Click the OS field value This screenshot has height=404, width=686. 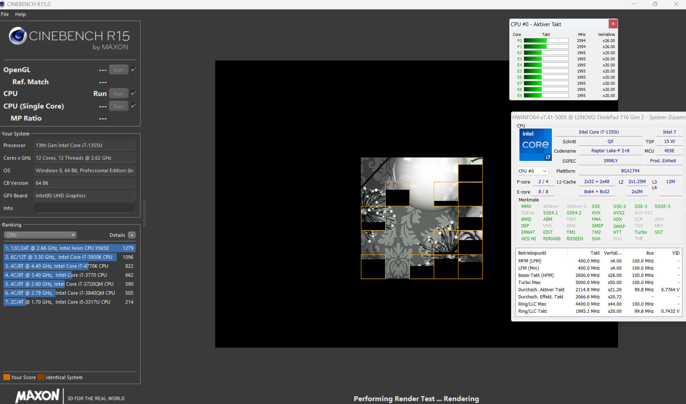(85, 171)
